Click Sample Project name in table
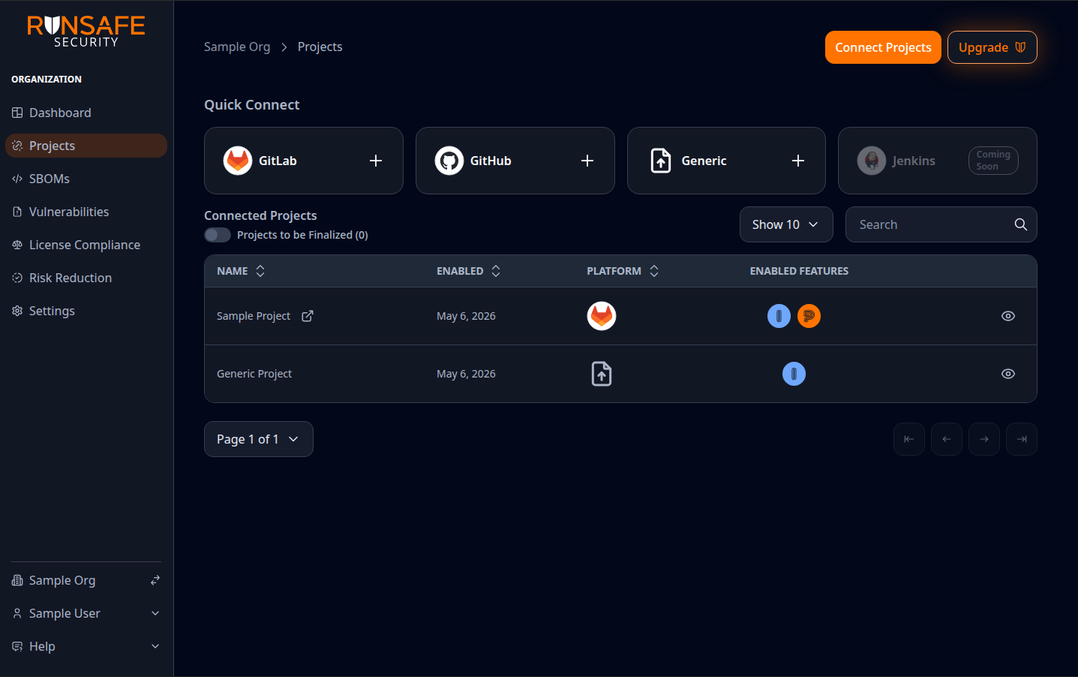 coord(254,316)
